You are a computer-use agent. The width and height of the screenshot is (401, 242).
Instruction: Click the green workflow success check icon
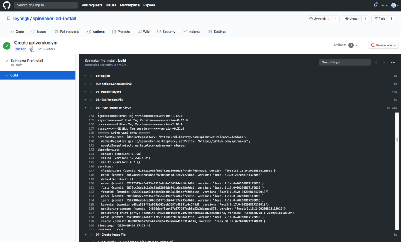point(7,46)
